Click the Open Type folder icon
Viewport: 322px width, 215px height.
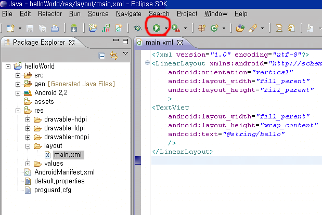[240, 28]
